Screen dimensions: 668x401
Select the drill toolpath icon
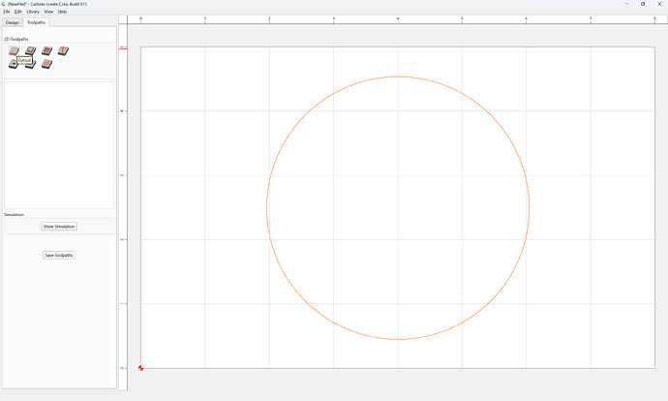(13, 64)
